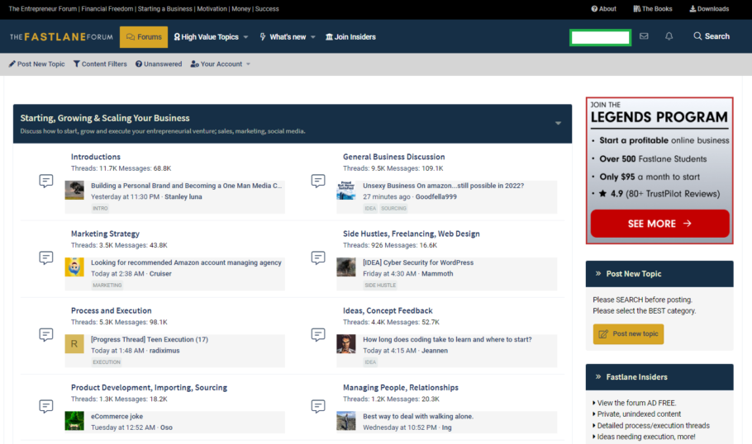Click the Product Development forum chat icon

[x=46, y=406]
